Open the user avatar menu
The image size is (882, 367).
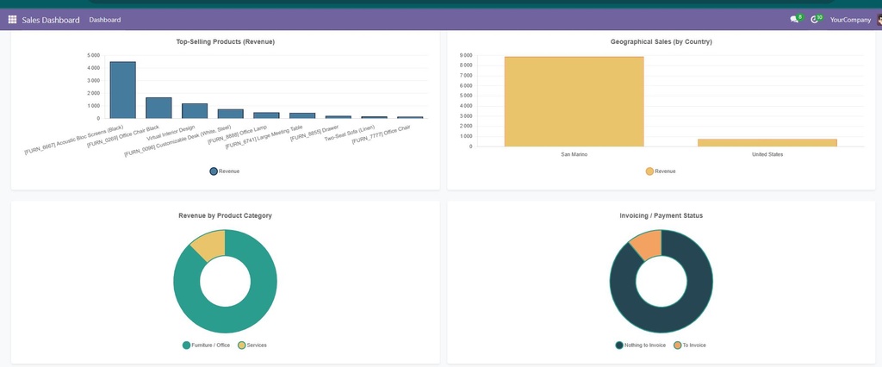pos(879,20)
